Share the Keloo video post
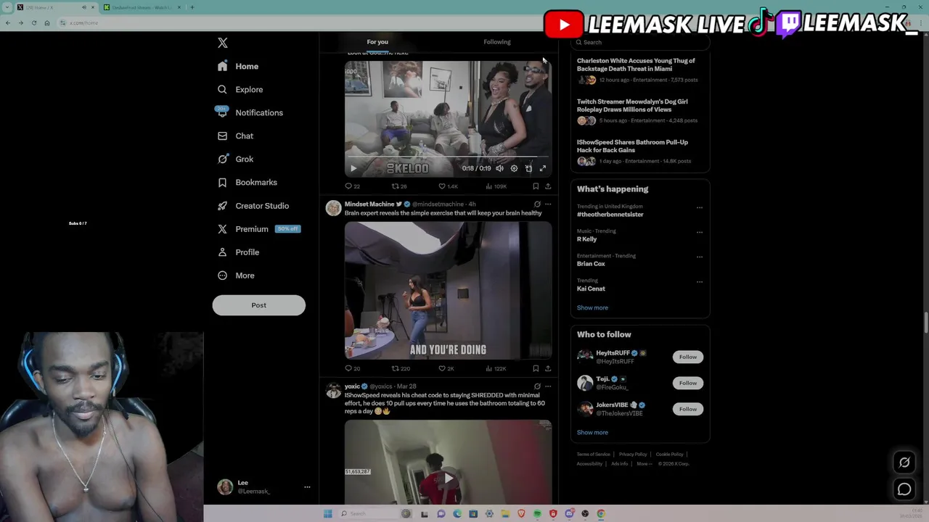 pyautogui.click(x=548, y=186)
